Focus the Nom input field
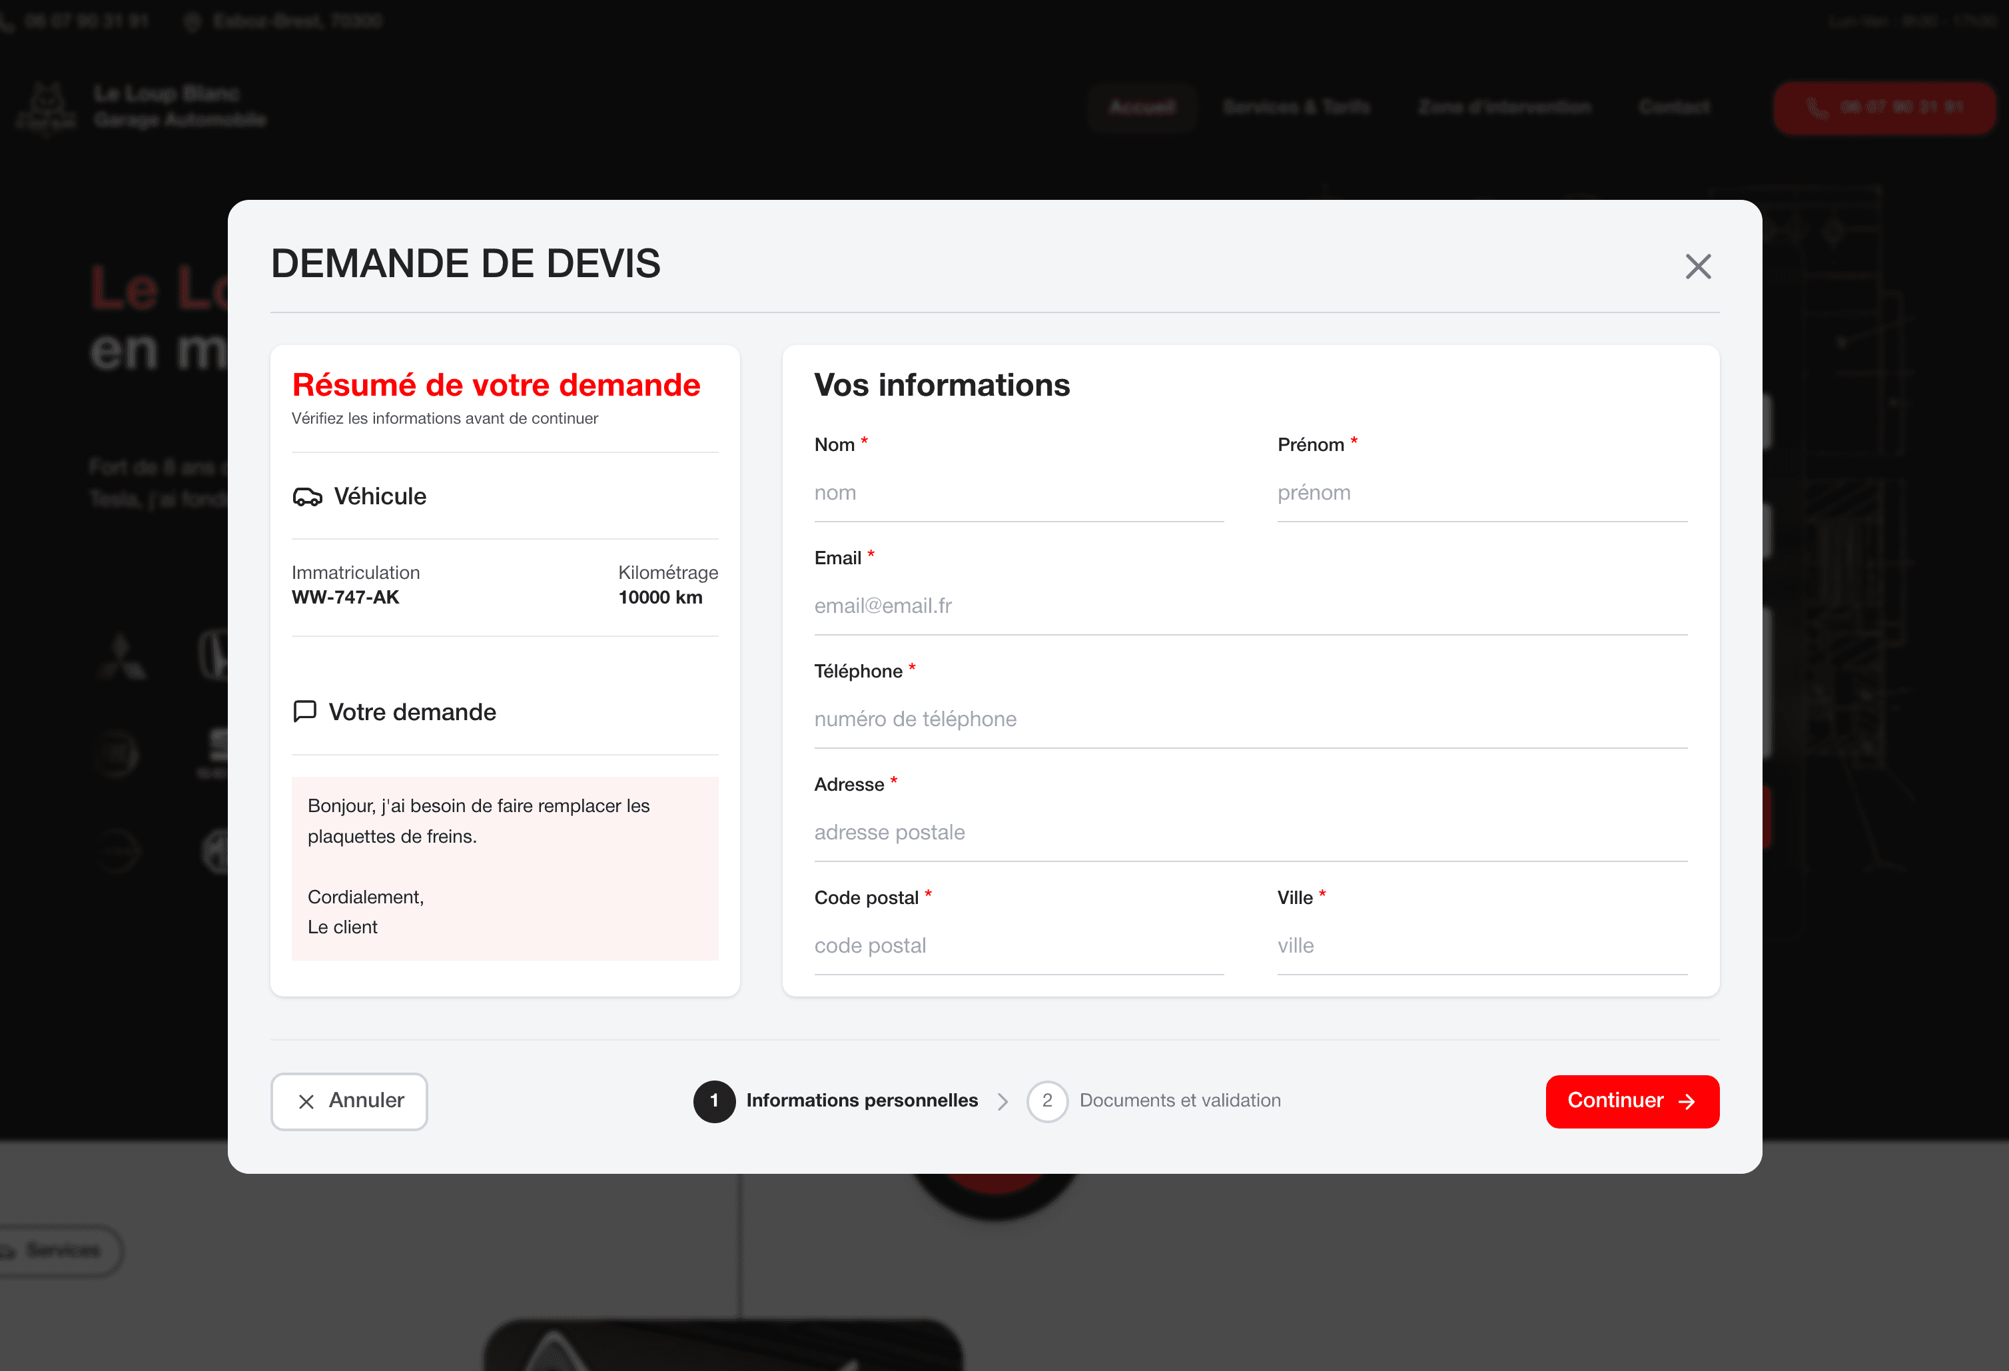This screenshot has width=2009, height=1371. 1018,493
